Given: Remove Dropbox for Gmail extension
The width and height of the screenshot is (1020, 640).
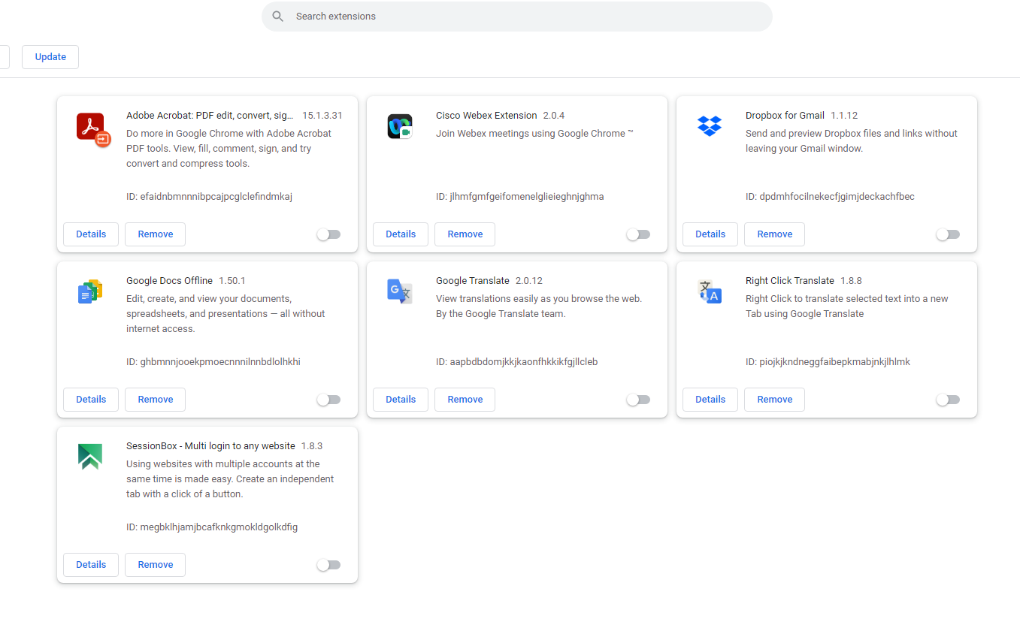Looking at the screenshot, I should (x=775, y=234).
